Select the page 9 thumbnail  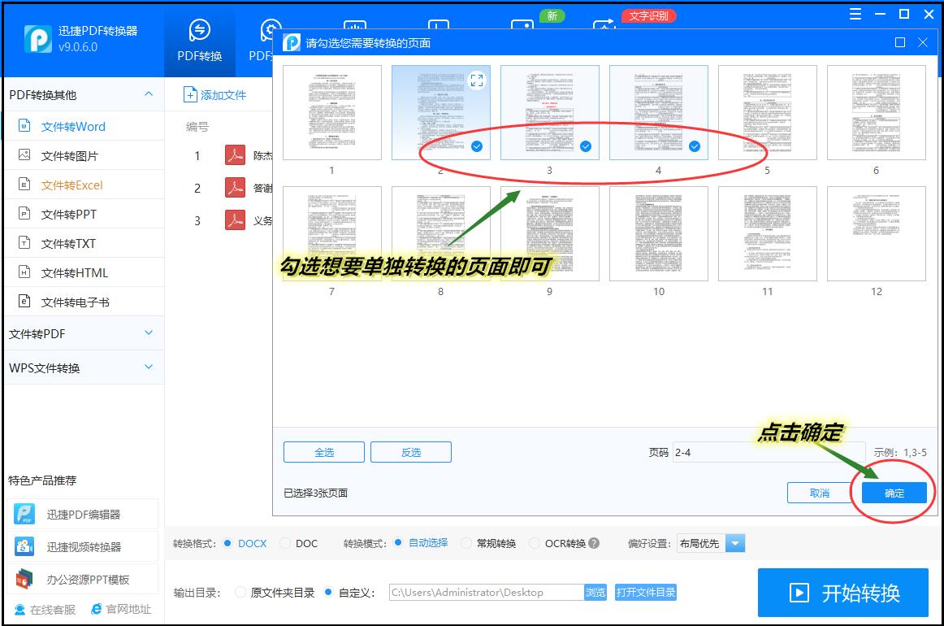coord(549,233)
